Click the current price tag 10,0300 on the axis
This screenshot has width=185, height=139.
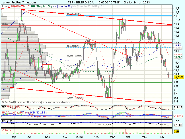click(178, 77)
